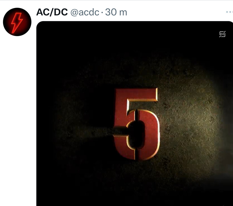Viewport: 233px width, 206px height.
Task: Open the AC/DC lightning bolt profile avatar
Action: (x=17, y=22)
